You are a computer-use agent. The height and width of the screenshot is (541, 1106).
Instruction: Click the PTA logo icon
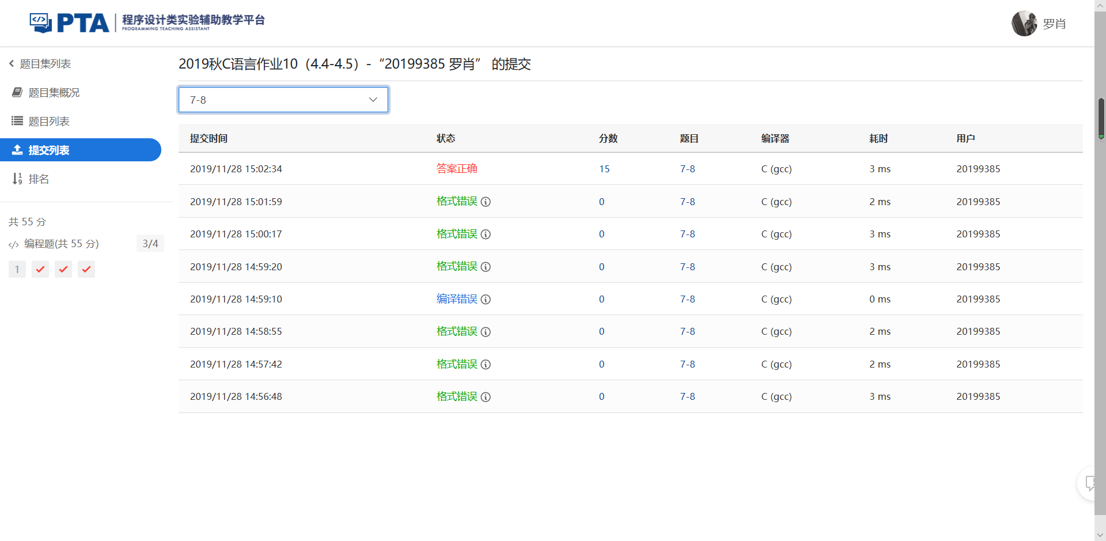tap(40, 22)
